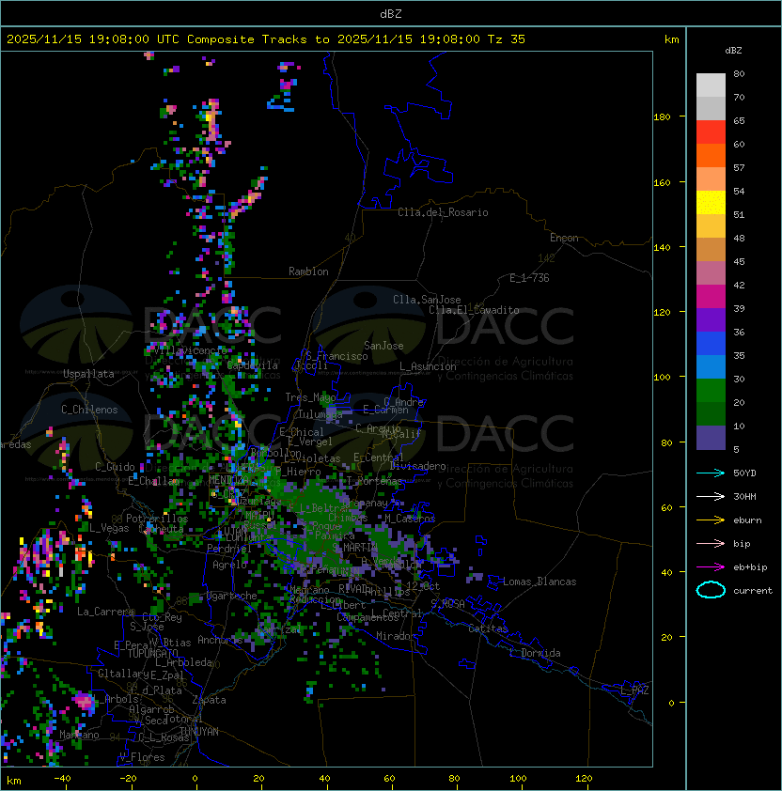
Task: Click the '100' tick on vertical km axis
Action: click(x=662, y=378)
